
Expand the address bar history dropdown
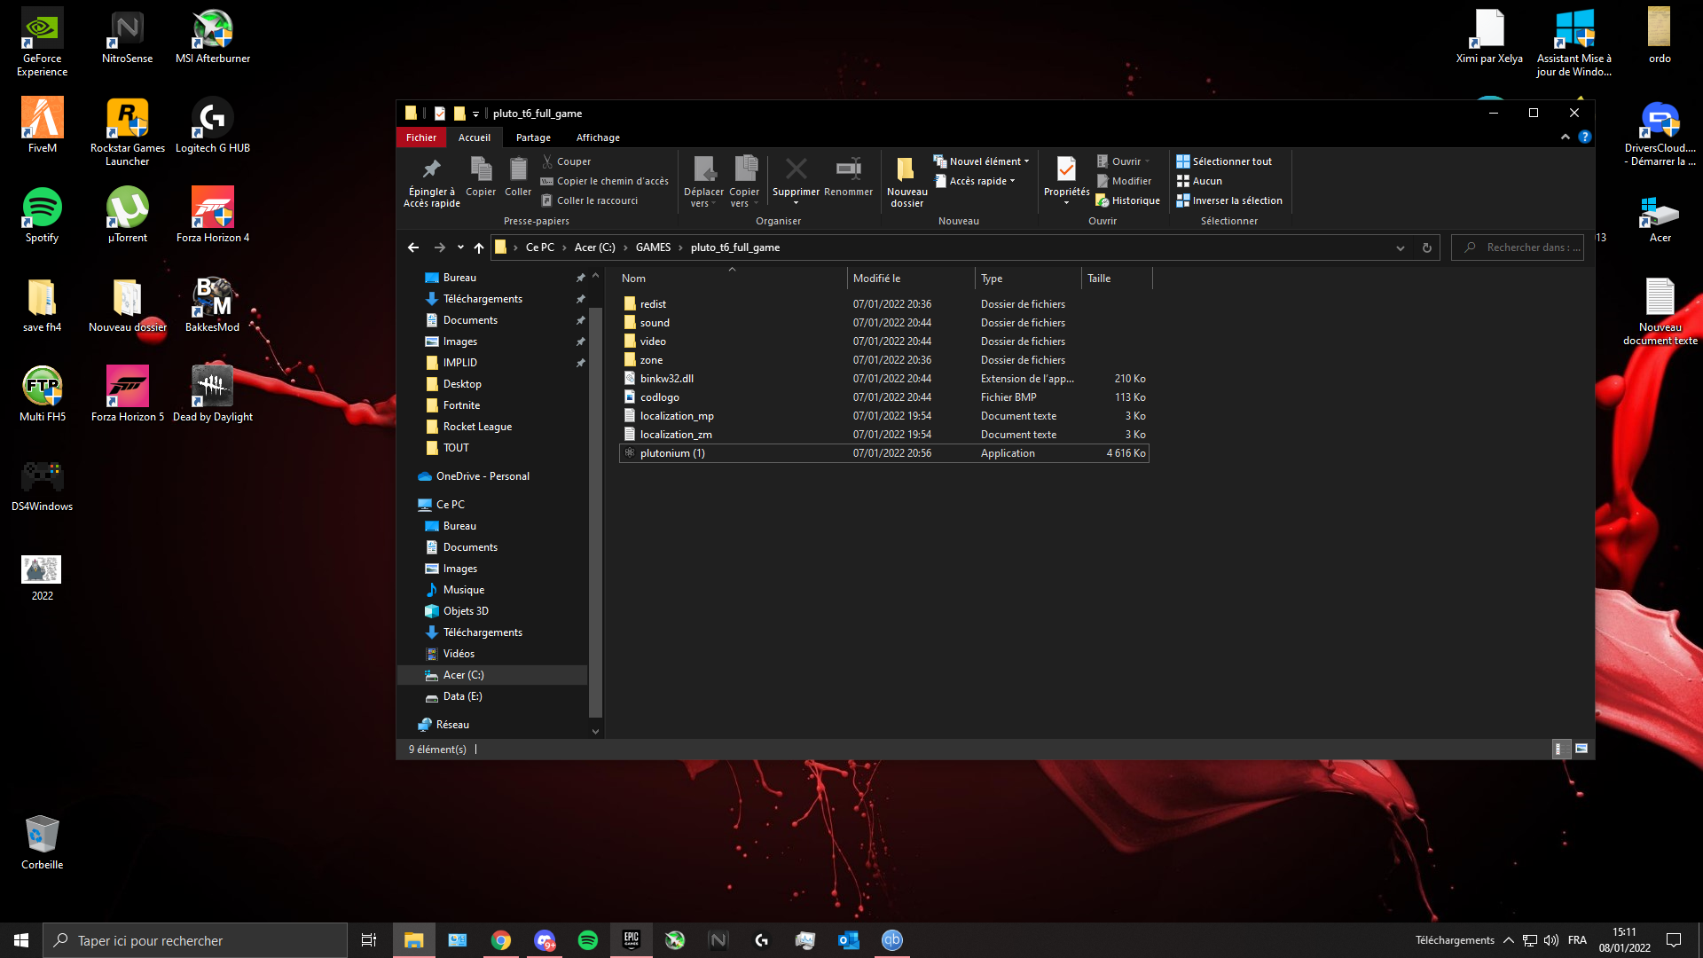tap(1401, 247)
